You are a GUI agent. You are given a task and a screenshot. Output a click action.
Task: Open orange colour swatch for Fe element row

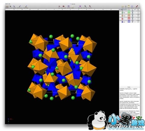(129, 14)
